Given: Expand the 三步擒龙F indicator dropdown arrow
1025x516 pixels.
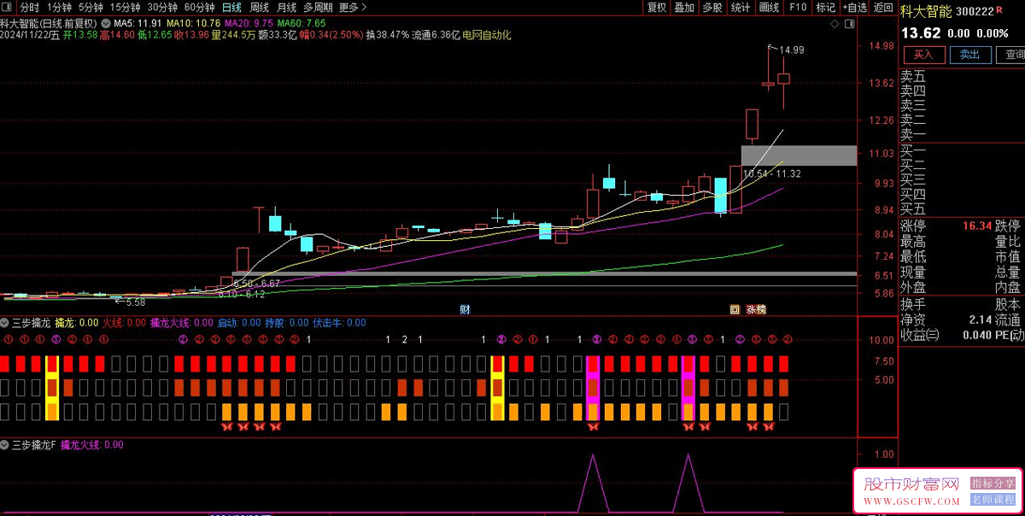Looking at the screenshot, I should pyautogui.click(x=5, y=445).
